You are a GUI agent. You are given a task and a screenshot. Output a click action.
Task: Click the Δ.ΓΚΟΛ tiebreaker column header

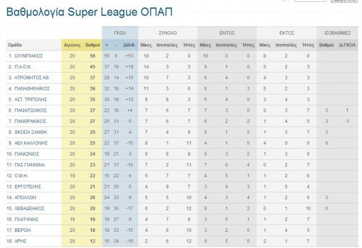347,45
